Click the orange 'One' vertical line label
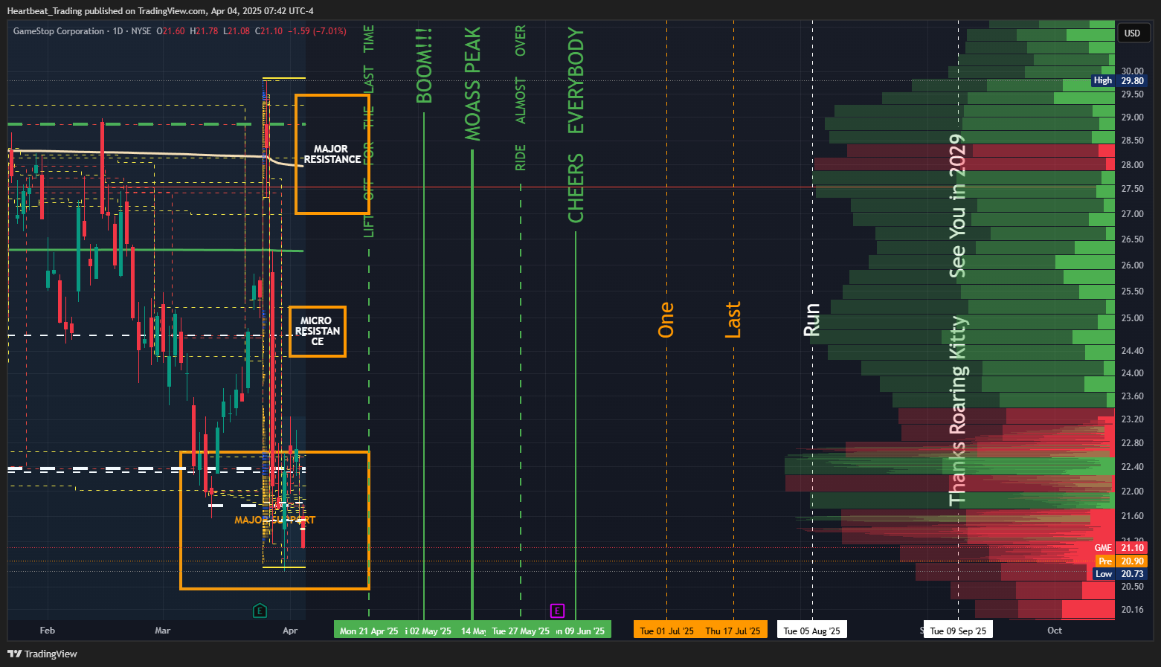This screenshot has width=1161, height=667. (x=666, y=320)
